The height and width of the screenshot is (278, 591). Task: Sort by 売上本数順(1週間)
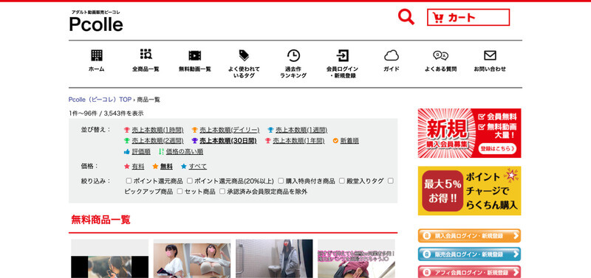click(301, 130)
